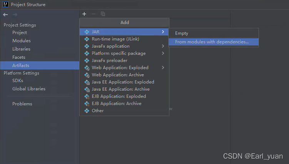The width and height of the screenshot is (289, 164).
Task: Select the Empty JAR option
Action: pos(182,33)
